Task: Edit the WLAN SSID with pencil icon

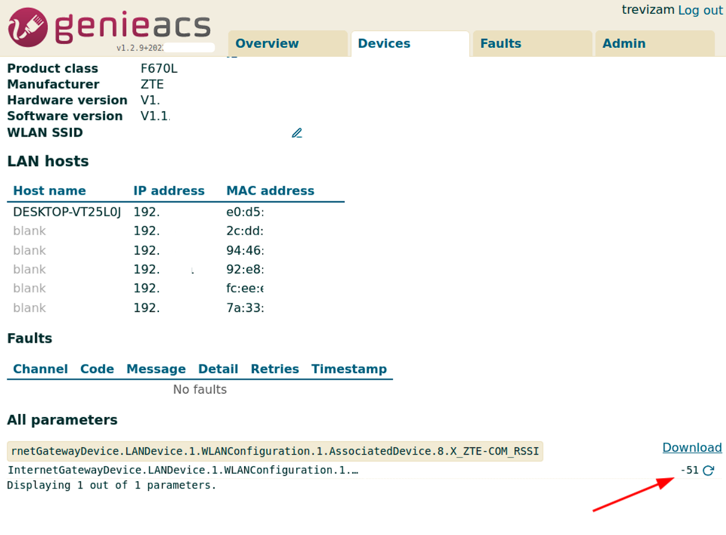Action: point(297,133)
